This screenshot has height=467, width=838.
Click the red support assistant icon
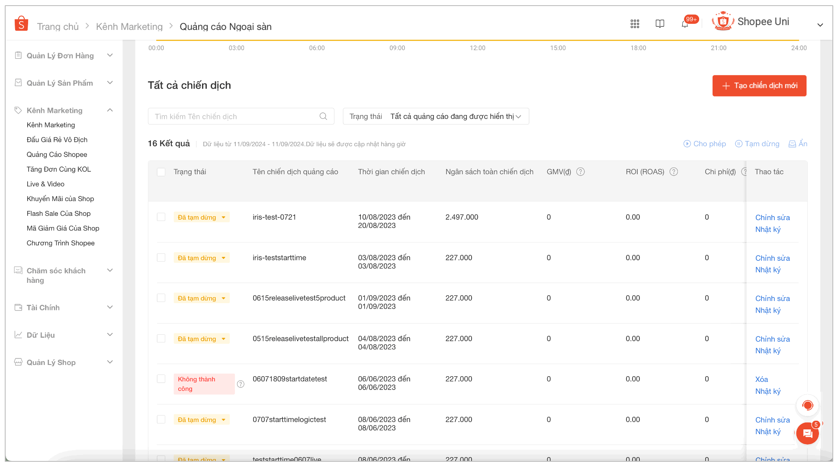[807, 405]
